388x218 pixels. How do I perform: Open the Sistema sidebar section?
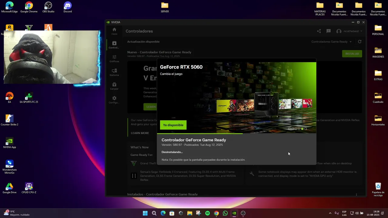coord(114,72)
